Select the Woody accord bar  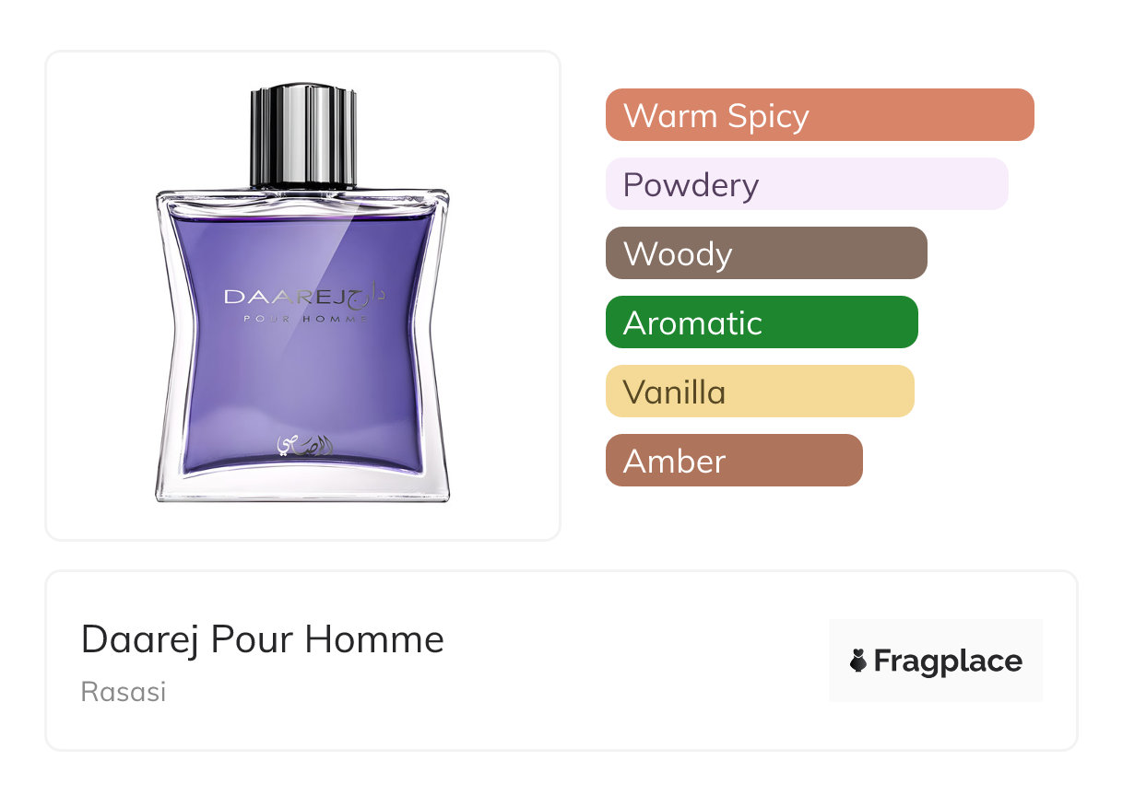point(766,253)
